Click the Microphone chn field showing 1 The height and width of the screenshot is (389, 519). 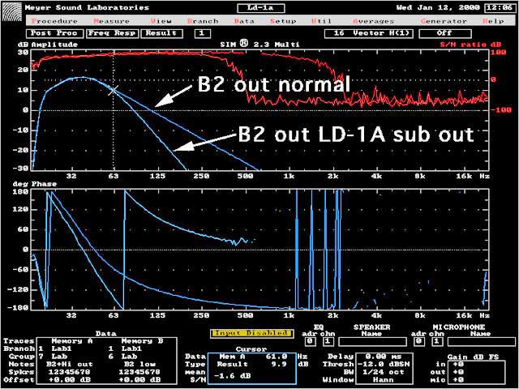coord(436,341)
